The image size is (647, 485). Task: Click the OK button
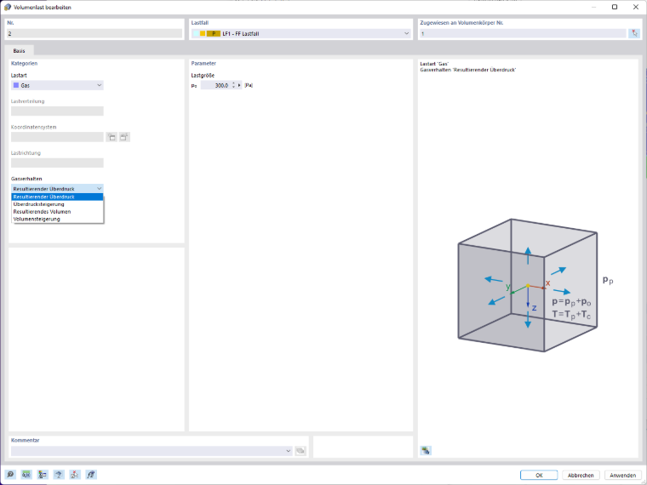[539, 475]
